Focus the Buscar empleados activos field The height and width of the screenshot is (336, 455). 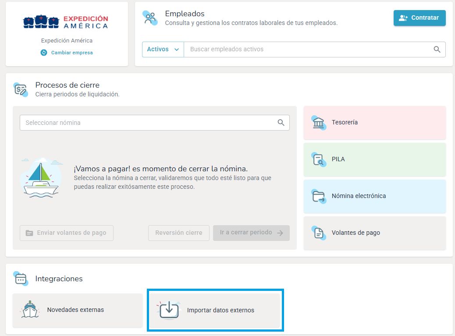point(315,50)
